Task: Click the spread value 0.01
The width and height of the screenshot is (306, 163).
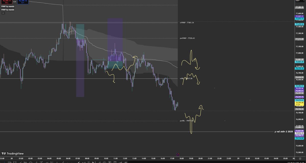Action: 15,2
